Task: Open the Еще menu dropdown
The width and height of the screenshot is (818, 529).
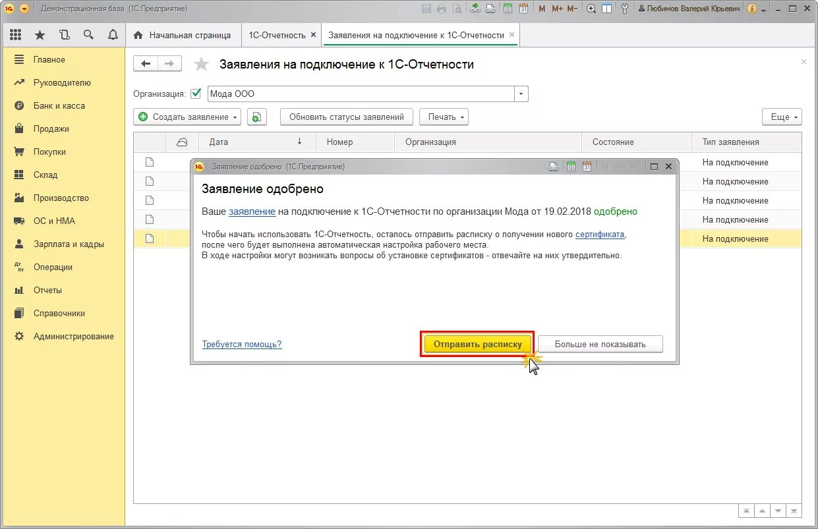Action: point(782,117)
